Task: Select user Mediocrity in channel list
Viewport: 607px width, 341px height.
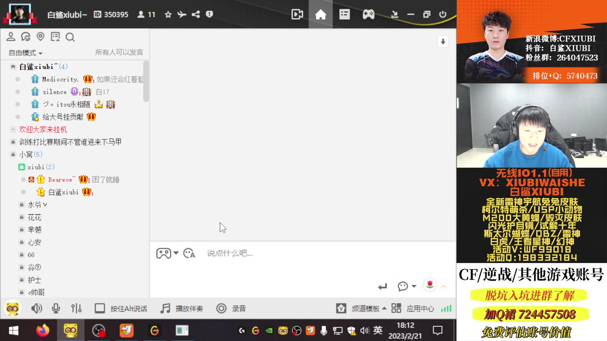Action: click(x=60, y=79)
